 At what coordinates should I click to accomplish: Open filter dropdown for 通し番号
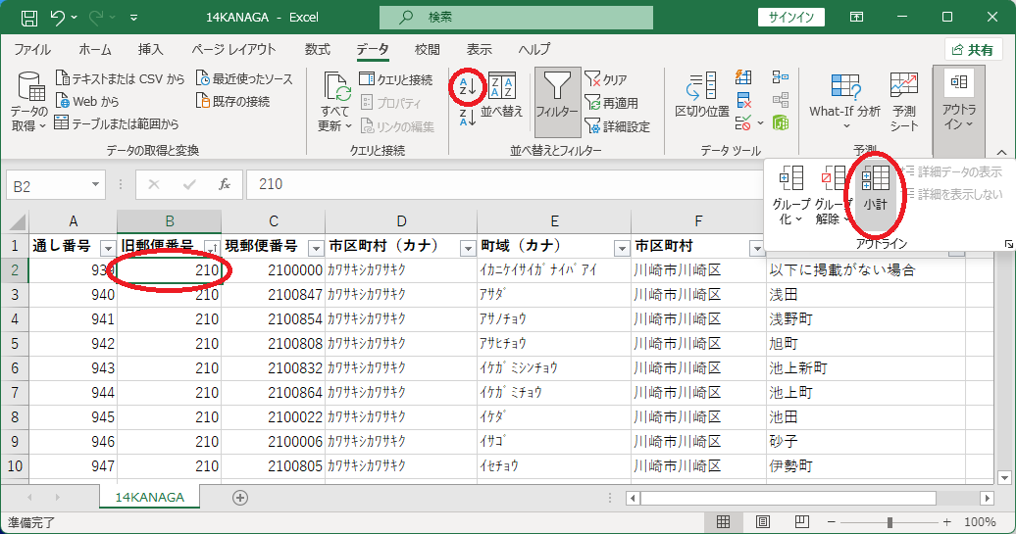(x=108, y=248)
